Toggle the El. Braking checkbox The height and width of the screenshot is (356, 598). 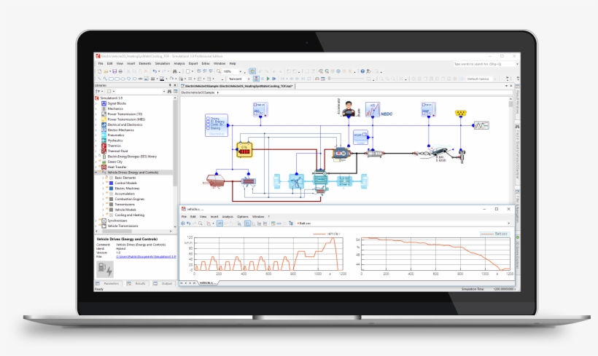tap(209, 122)
